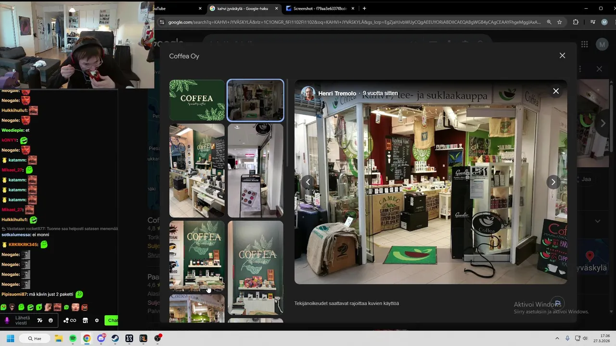The width and height of the screenshot is (616, 346).
Task: Open File Explorer from taskbar
Action: tap(59, 338)
